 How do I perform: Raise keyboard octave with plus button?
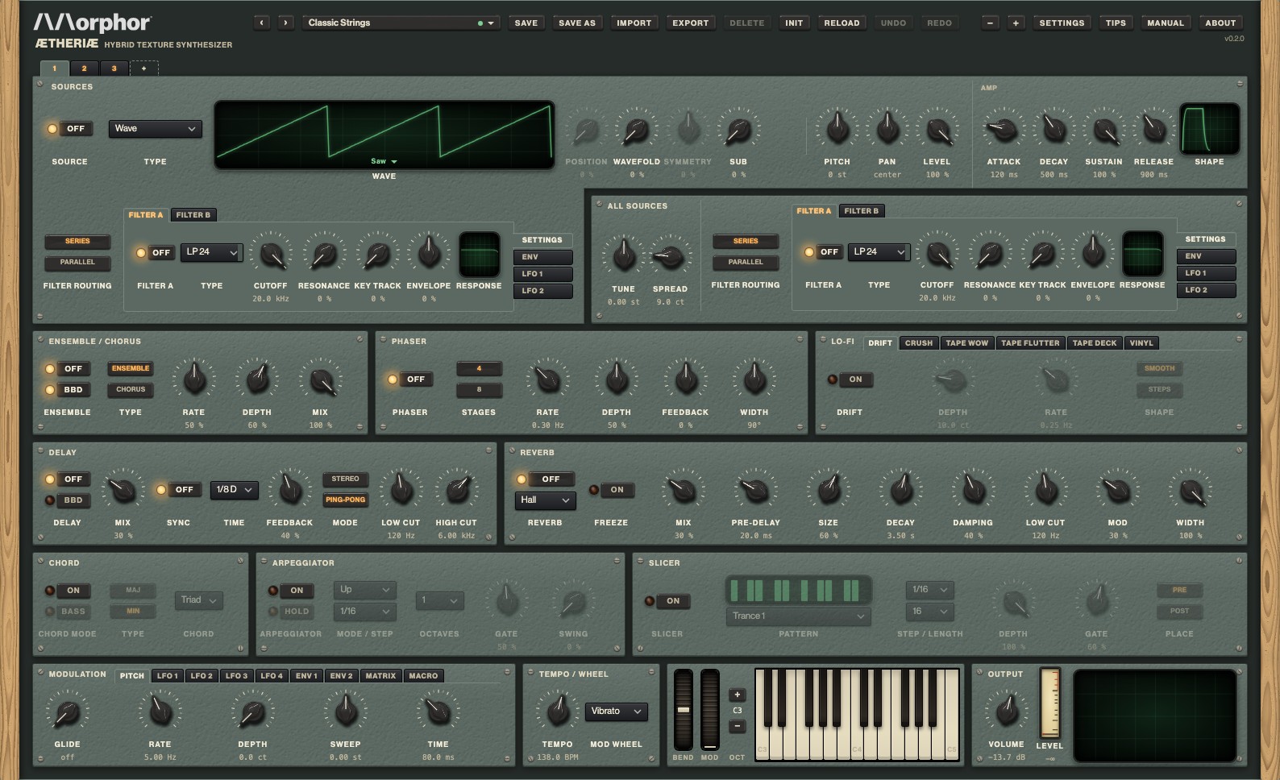pyautogui.click(x=737, y=695)
